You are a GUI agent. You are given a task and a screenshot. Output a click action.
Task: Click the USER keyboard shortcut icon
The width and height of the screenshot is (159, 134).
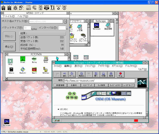coord(28,8)
